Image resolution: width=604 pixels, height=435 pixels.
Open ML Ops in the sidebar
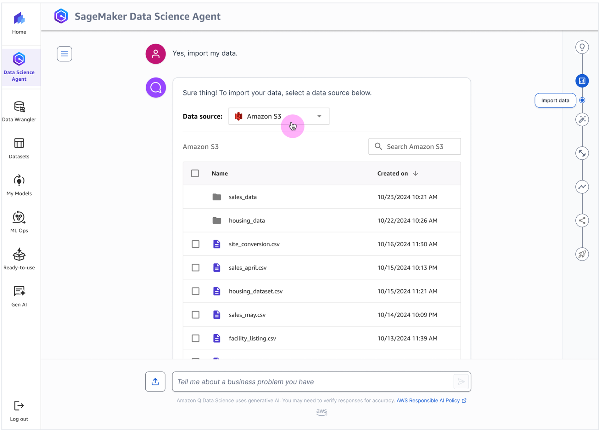[19, 222]
